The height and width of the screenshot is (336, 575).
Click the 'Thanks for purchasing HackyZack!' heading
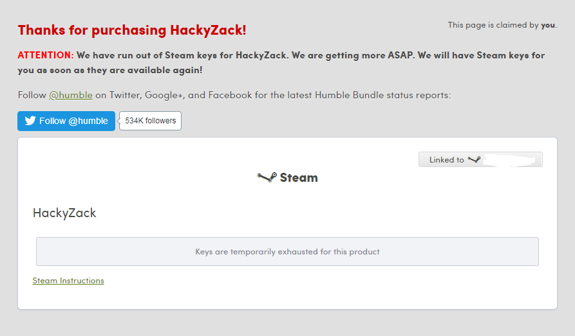coord(132,30)
